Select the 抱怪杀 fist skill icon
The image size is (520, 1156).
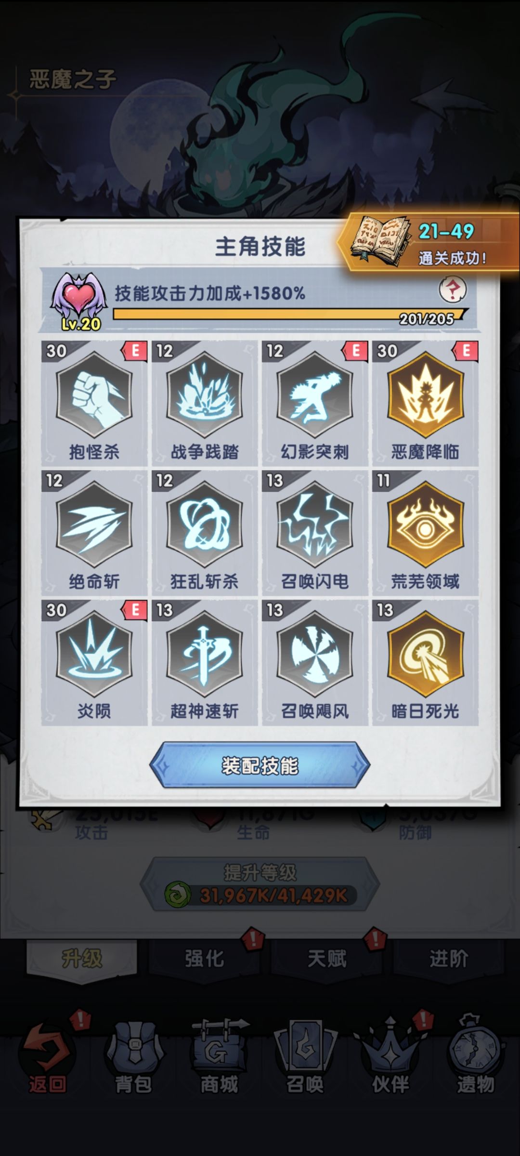point(94,395)
